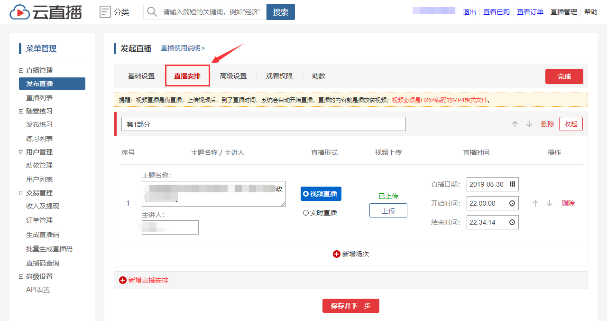This screenshot has height=321, width=607.
Task: Switch to the 高级设置 tab
Action: (233, 76)
